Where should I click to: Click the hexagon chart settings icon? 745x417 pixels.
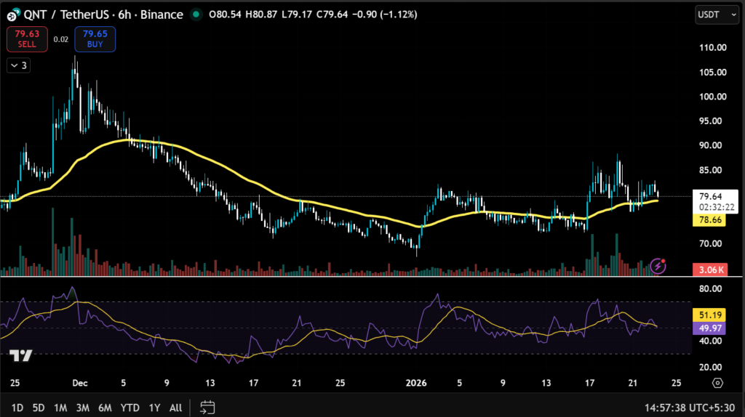(x=717, y=383)
